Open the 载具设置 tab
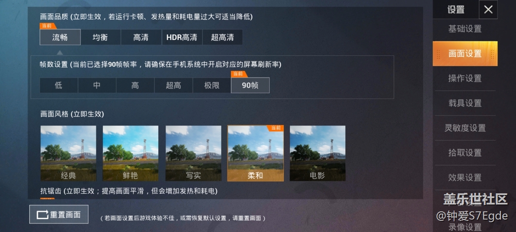This screenshot has height=232, width=516. (x=465, y=103)
